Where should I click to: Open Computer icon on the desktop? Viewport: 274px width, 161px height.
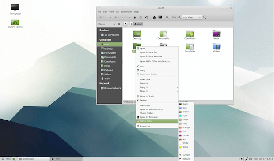pos(15,9)
